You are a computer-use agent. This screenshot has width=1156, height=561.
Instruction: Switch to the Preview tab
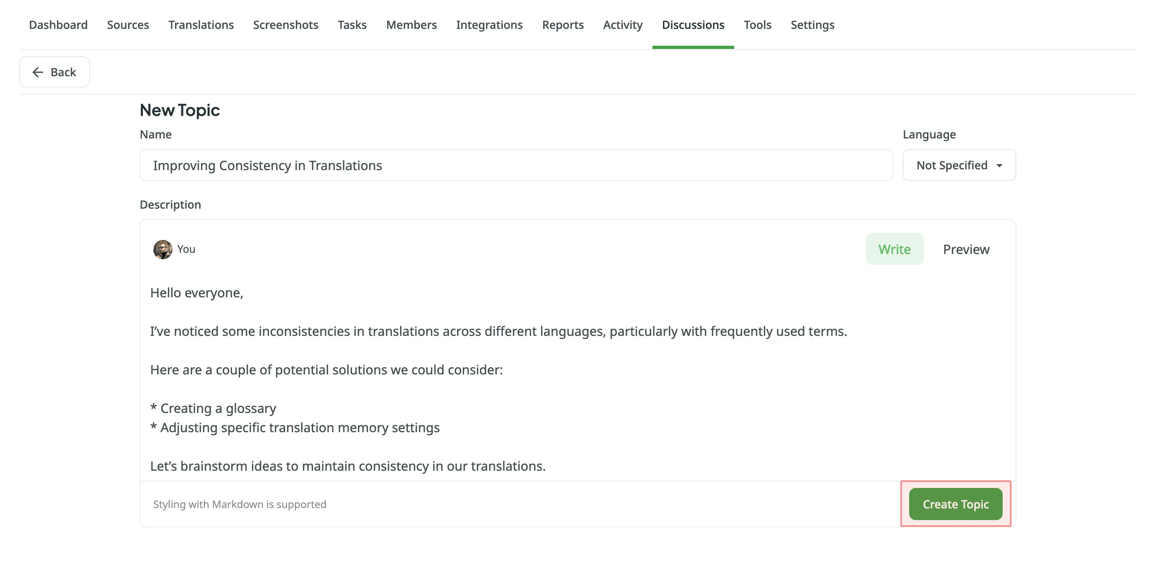(x=966, y=249)
